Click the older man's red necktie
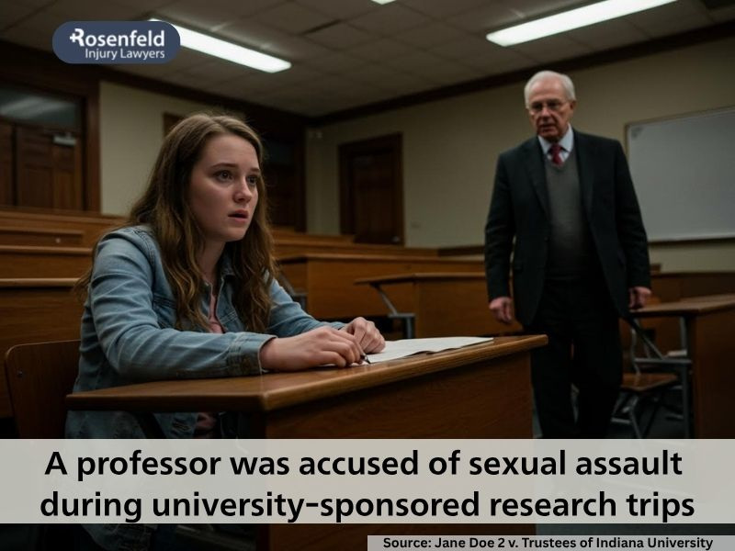Image resolution: width=735 pixels, height=551 pixels. (x=556, y=155)
